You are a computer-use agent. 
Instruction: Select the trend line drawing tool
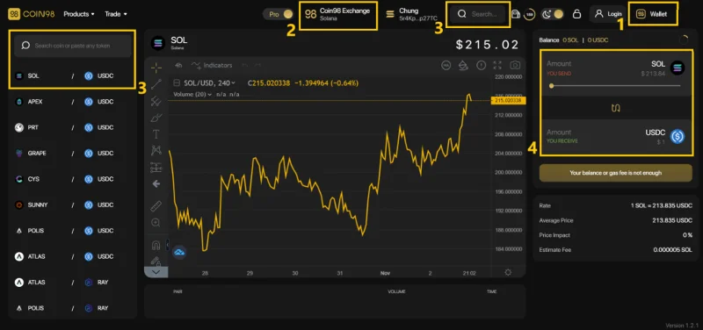point(156,84)
